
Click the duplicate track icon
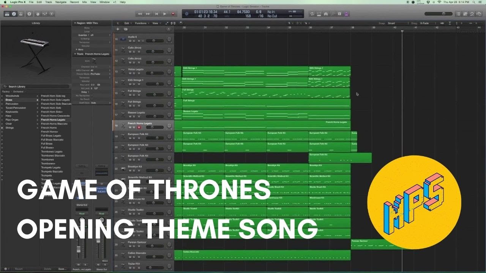coord(126,29)
